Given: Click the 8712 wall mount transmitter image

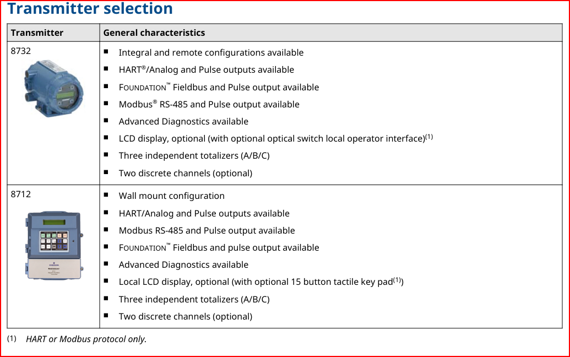Looking at the screenshot, I should tap(54, 245).
